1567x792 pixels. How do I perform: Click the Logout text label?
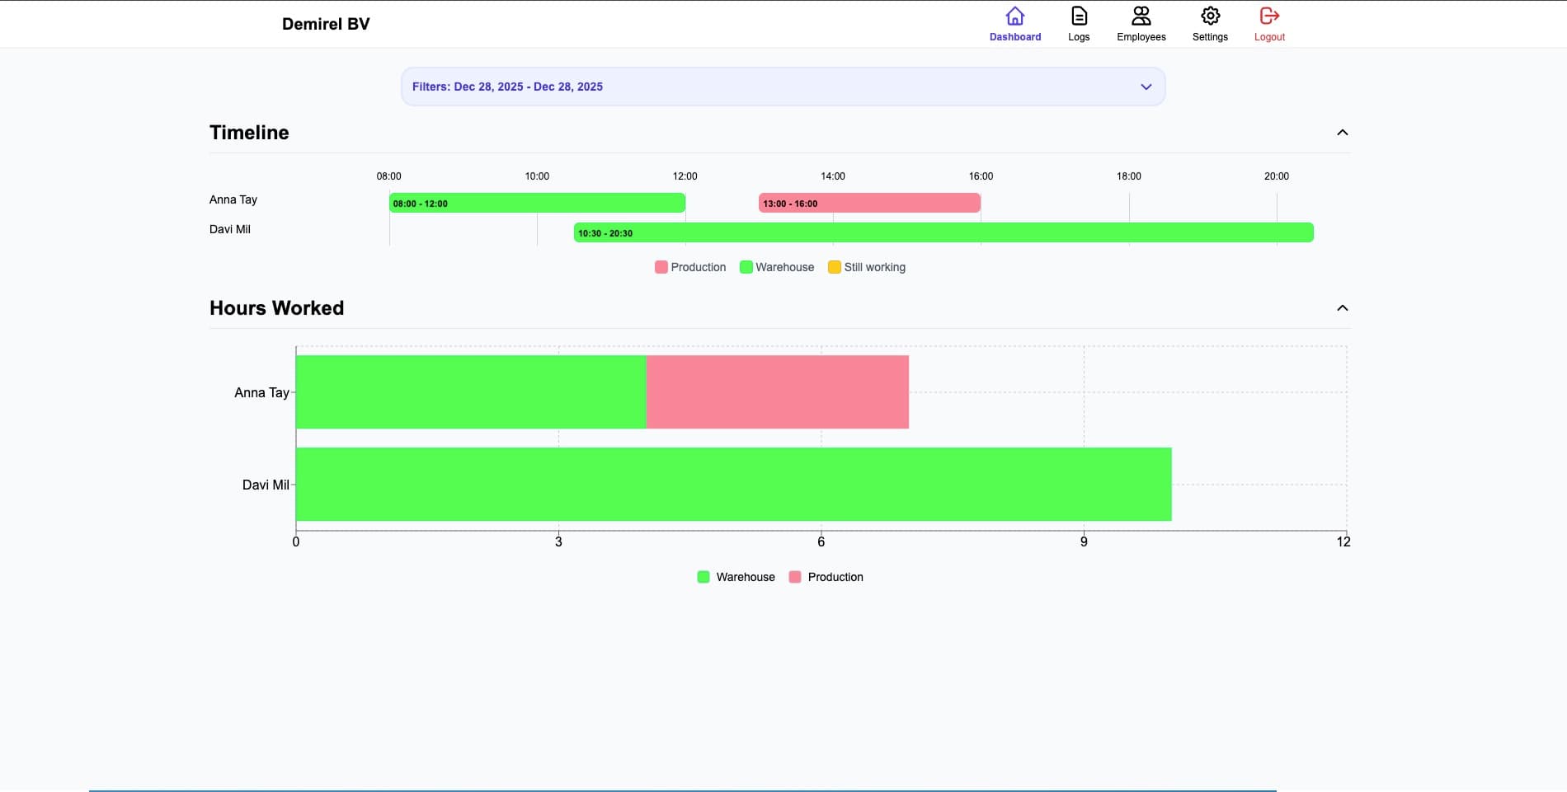(1268, 36)
